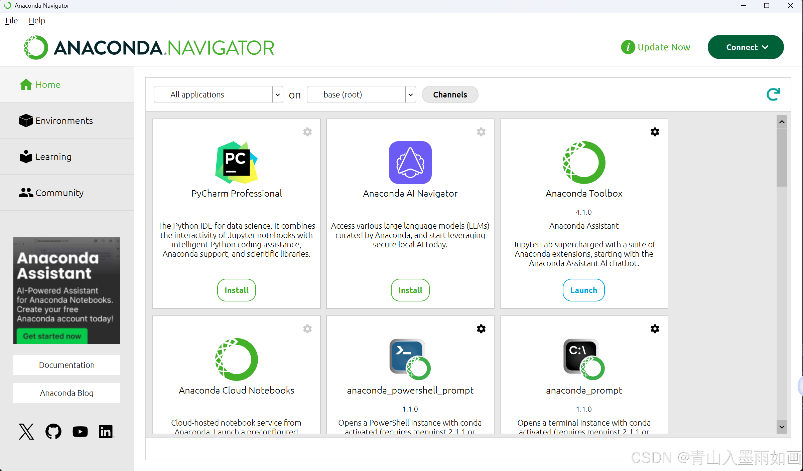Screen dimensions: 803x471
Task: Open anaconda_powershell_prompt gear options
Action: coord(481,329)
